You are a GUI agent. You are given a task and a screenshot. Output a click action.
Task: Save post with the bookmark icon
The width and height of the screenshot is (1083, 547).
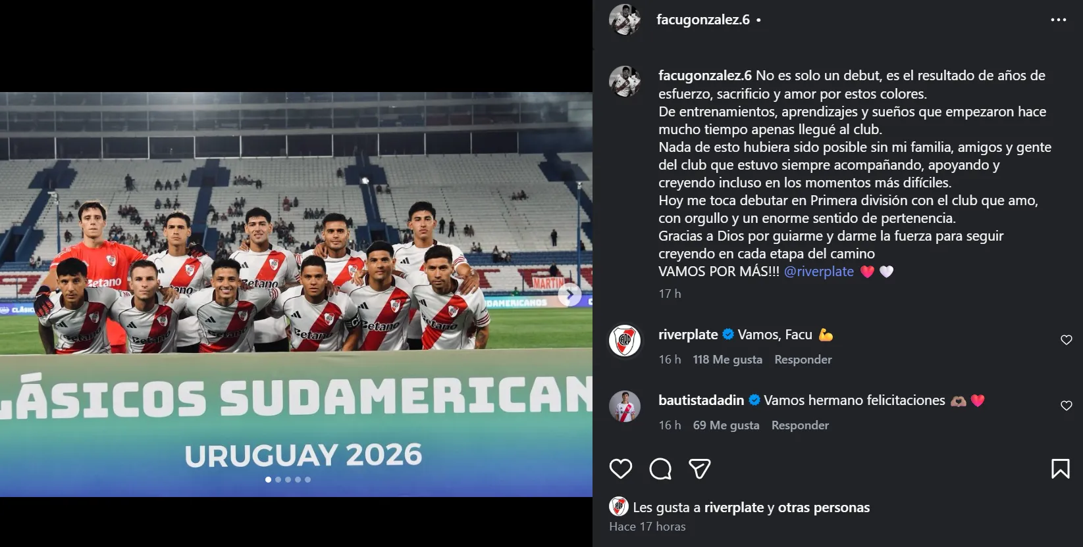[x=1060, y=469]
